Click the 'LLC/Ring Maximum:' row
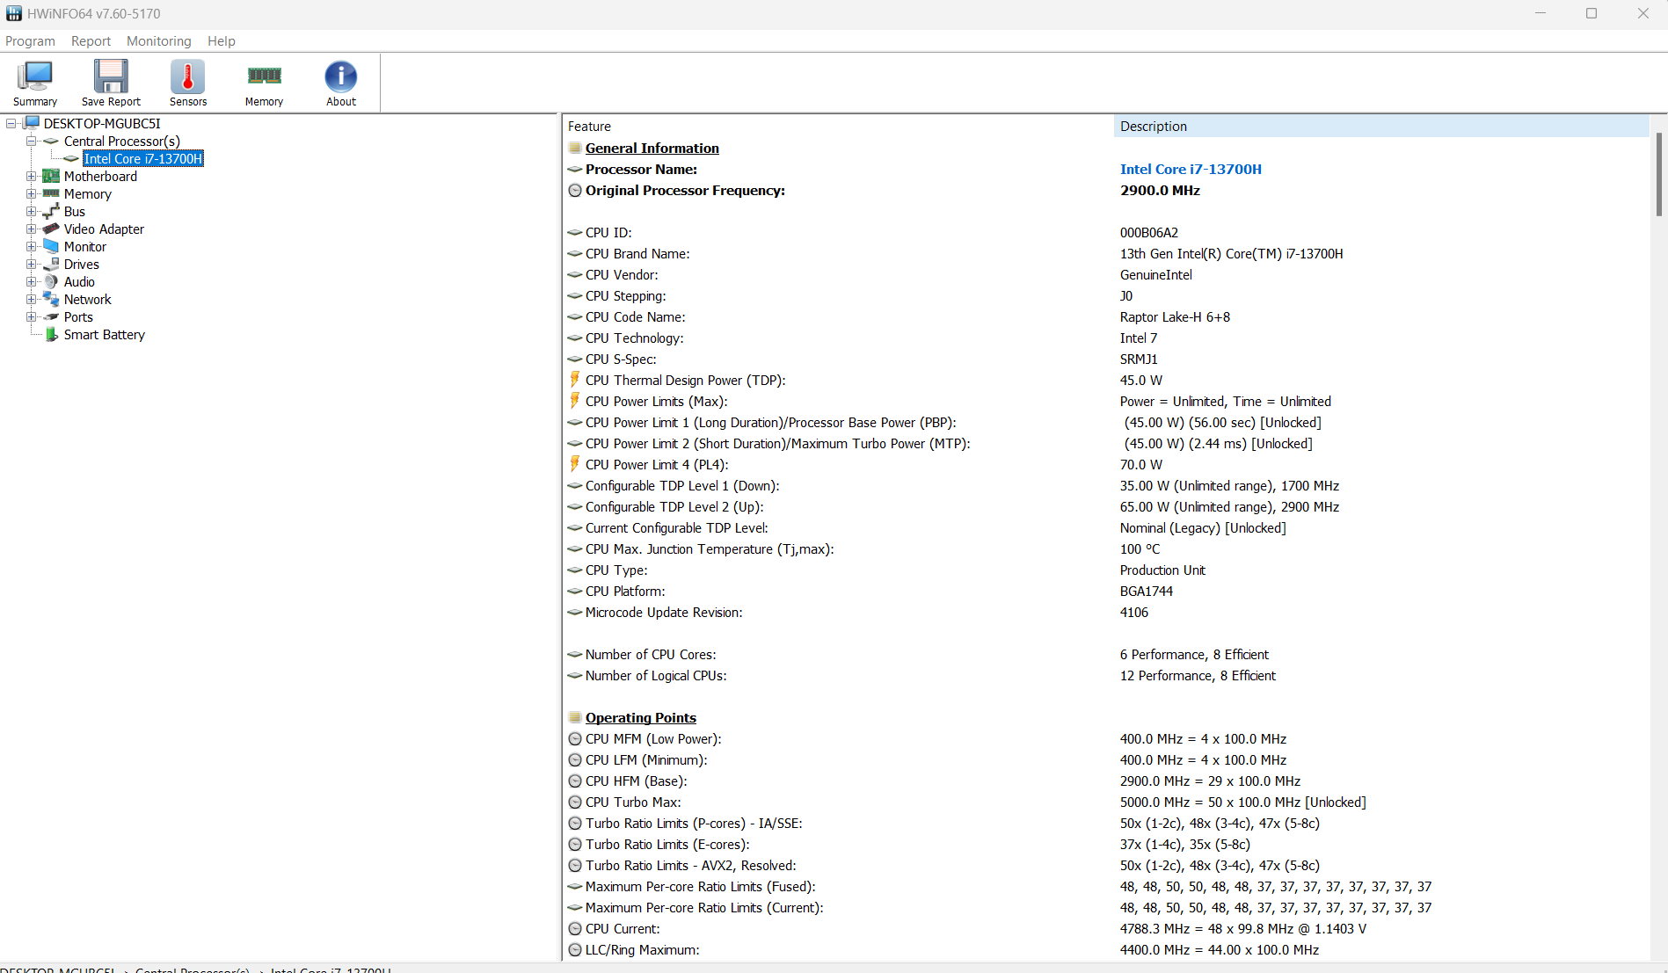 pos(1106,949)
